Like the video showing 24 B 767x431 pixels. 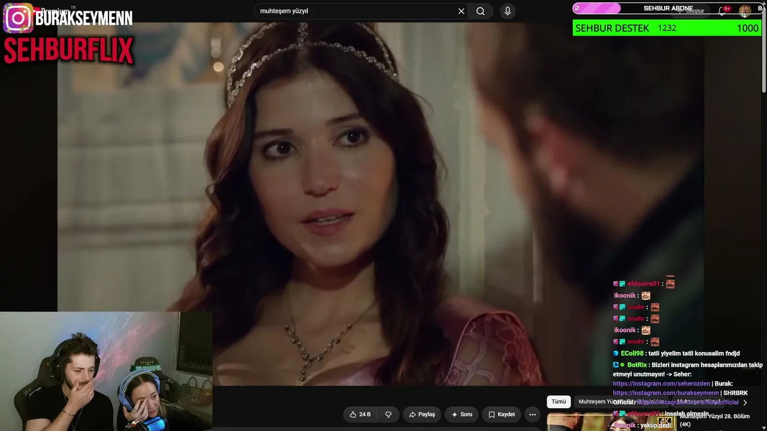pyautogui.click(x=360, y=414)
